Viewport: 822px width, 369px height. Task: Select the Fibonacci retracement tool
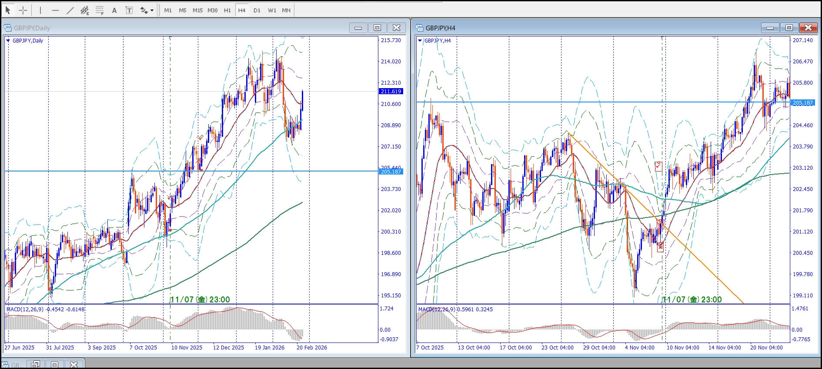point(100,10)
